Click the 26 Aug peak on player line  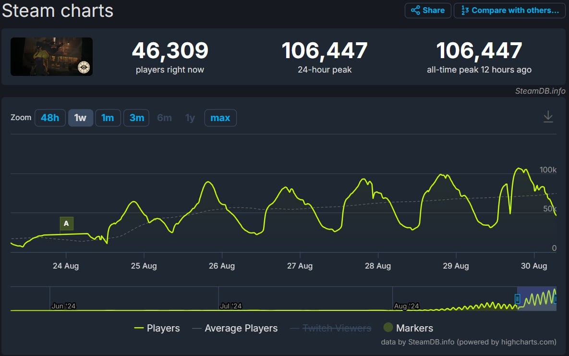[208, 182]
